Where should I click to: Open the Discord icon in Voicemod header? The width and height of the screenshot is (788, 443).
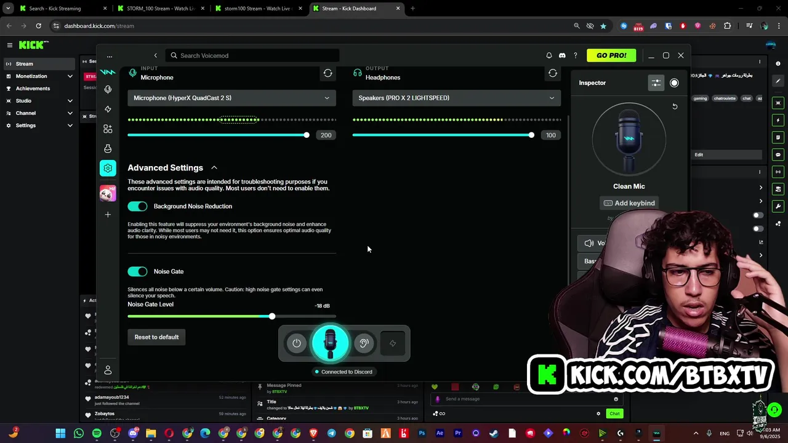click(562, 55)
